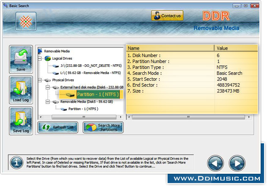The width and height of the screenshot is (267, 186).
Task: Click the checkered logo icon in header
Action: click(26, 22)
